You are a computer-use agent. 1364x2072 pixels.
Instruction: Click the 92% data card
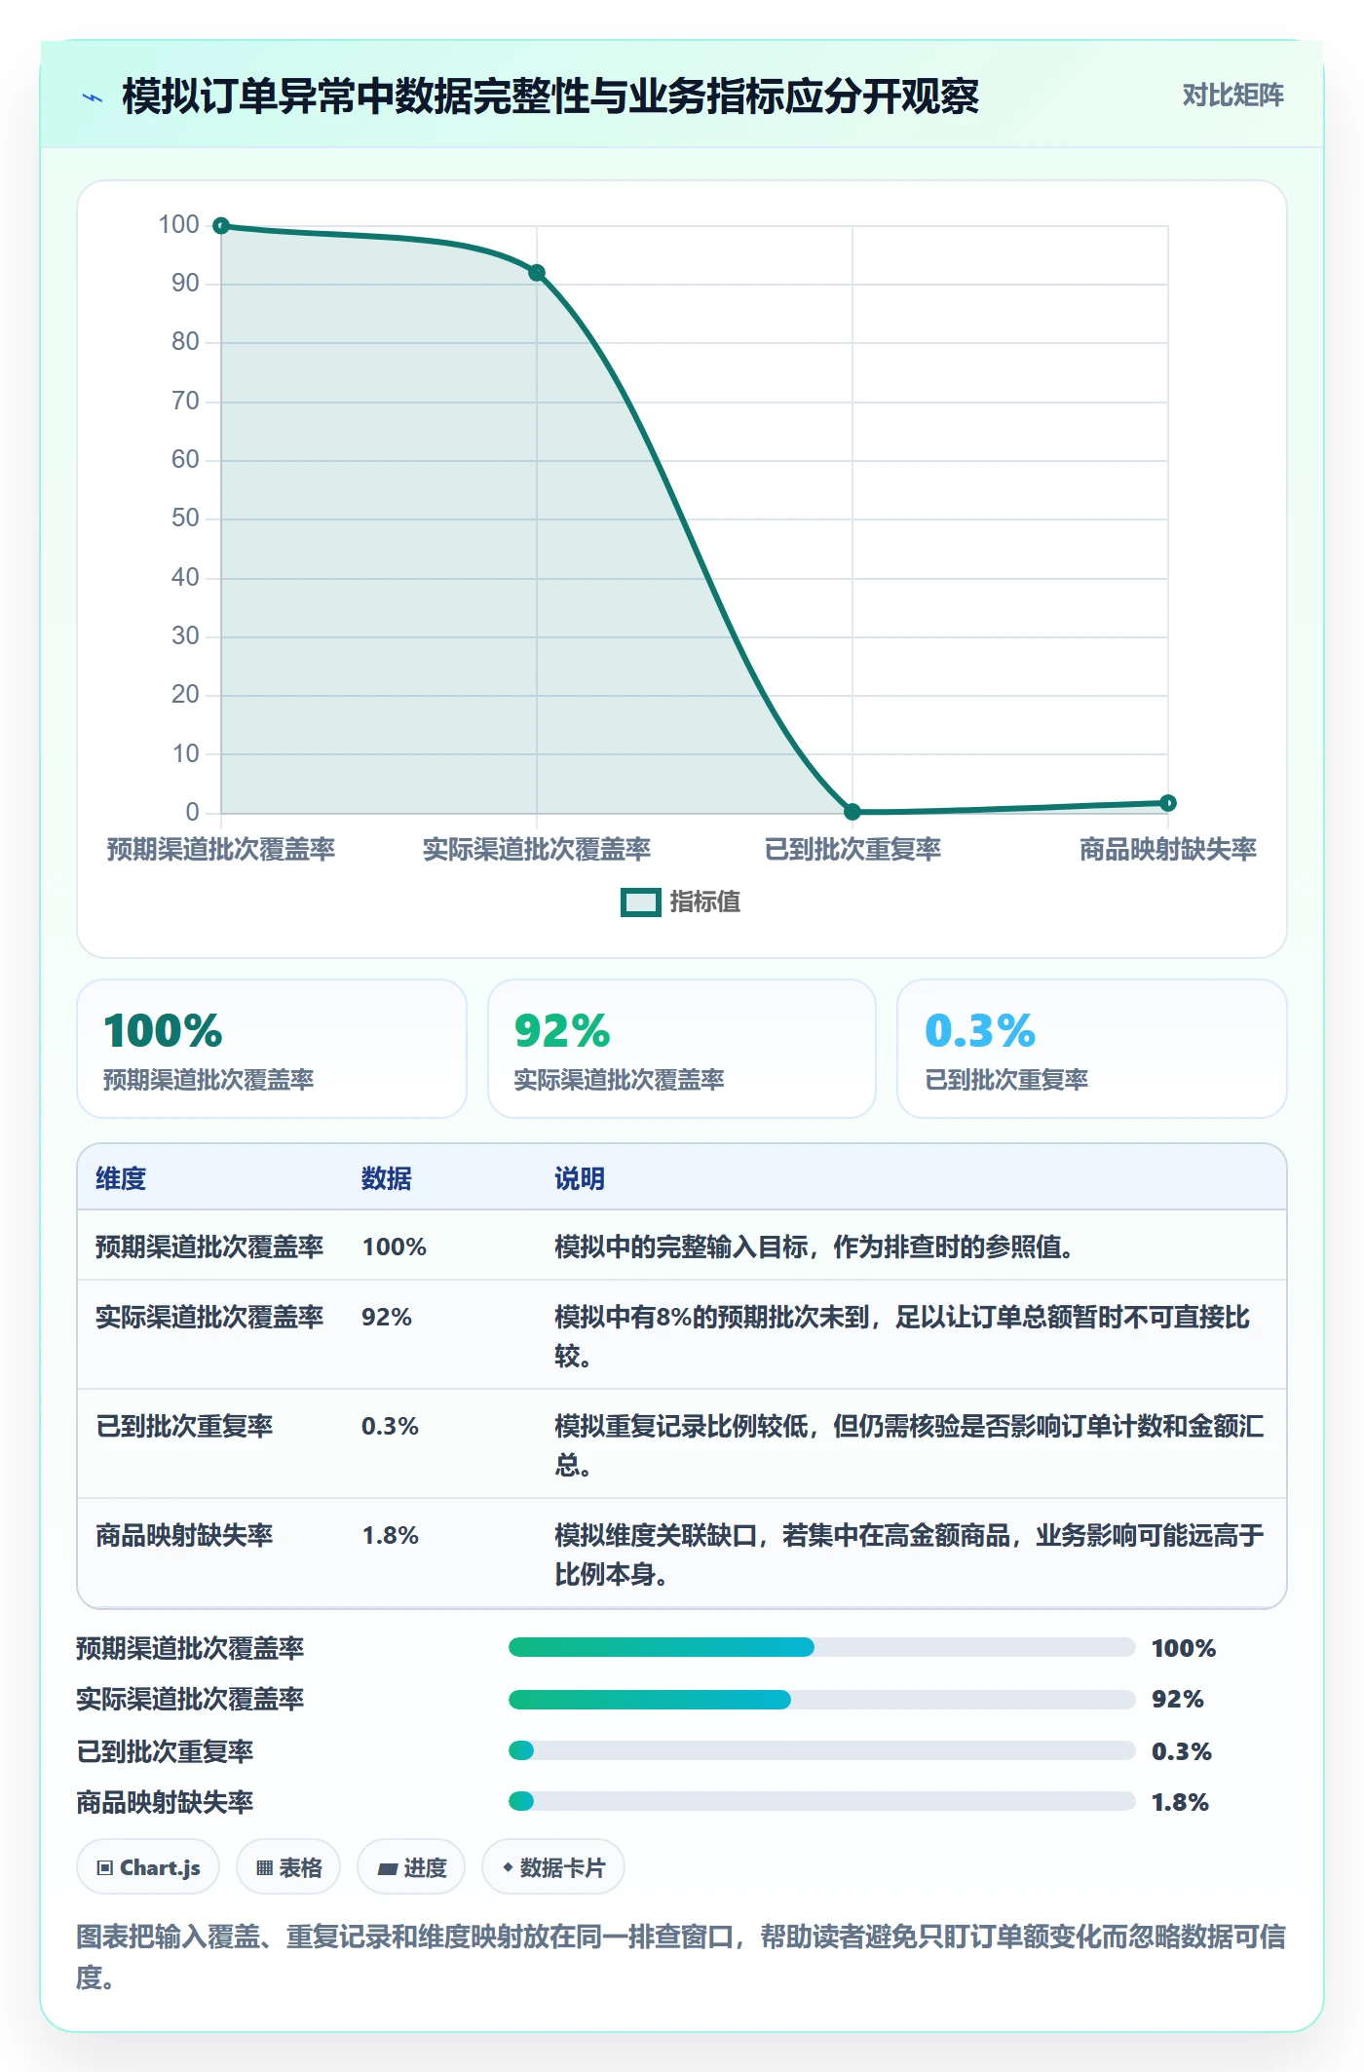682,1049
